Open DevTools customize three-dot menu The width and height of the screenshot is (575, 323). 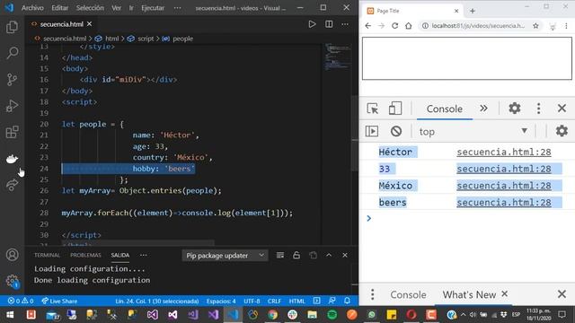(x=538, y=109)
